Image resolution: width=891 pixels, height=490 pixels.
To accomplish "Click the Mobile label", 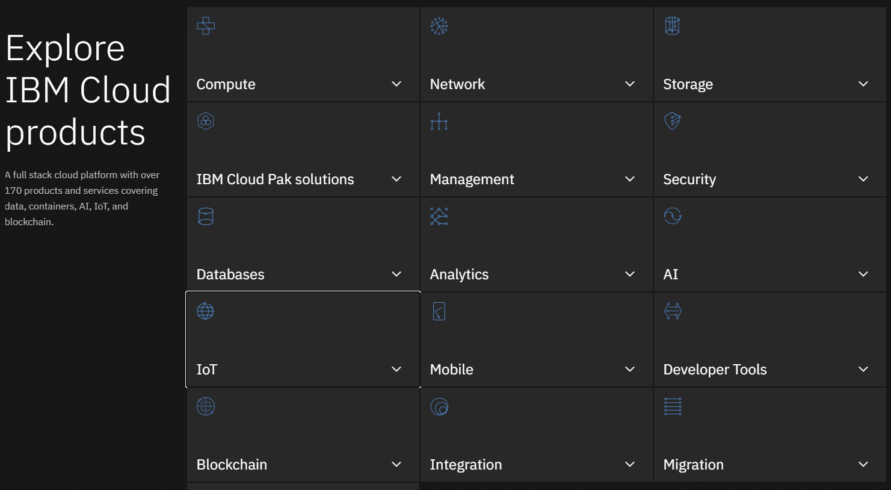I will tap(451, 369).
